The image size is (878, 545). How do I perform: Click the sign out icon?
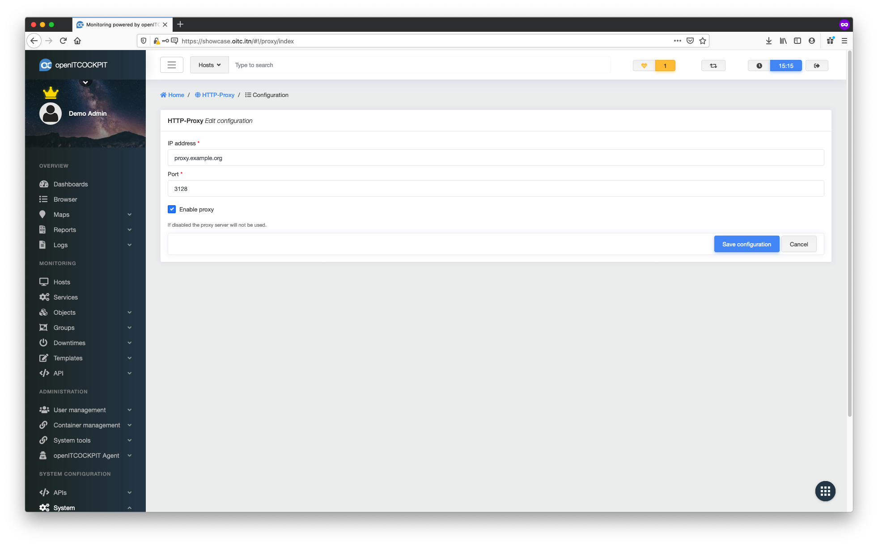(817, 66)
